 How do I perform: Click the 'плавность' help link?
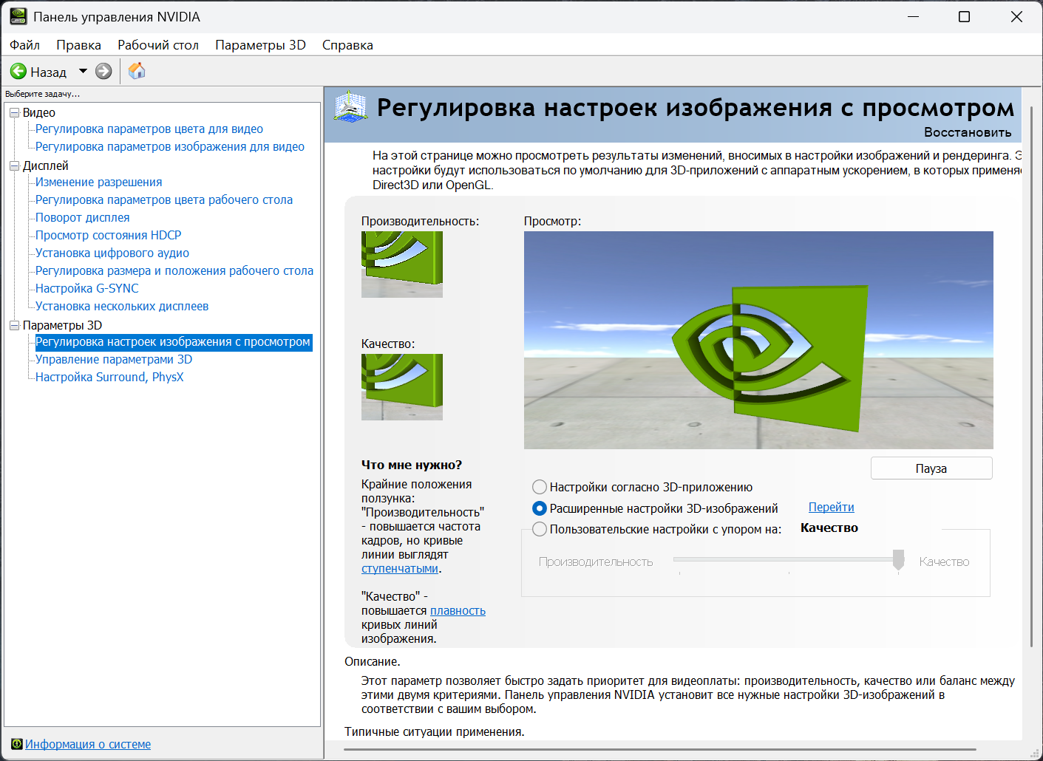click(x=458, y=610)
